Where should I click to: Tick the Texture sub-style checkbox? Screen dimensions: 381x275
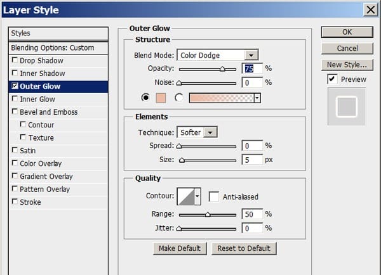point(23,137)
